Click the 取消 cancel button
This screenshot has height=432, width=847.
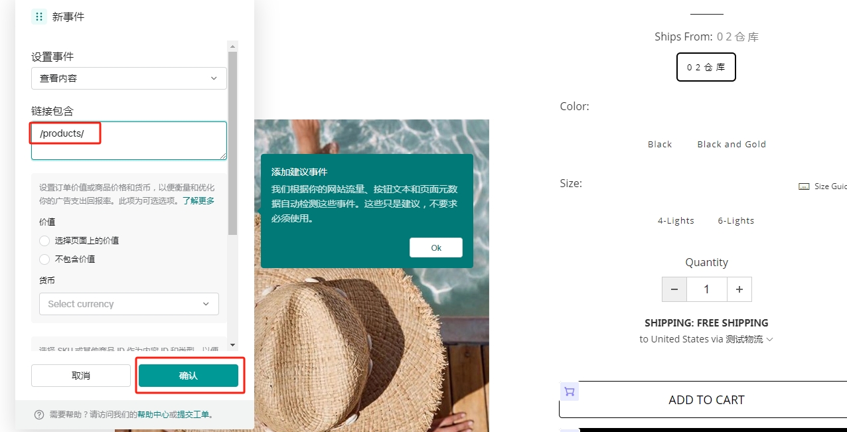coord(81,376)
